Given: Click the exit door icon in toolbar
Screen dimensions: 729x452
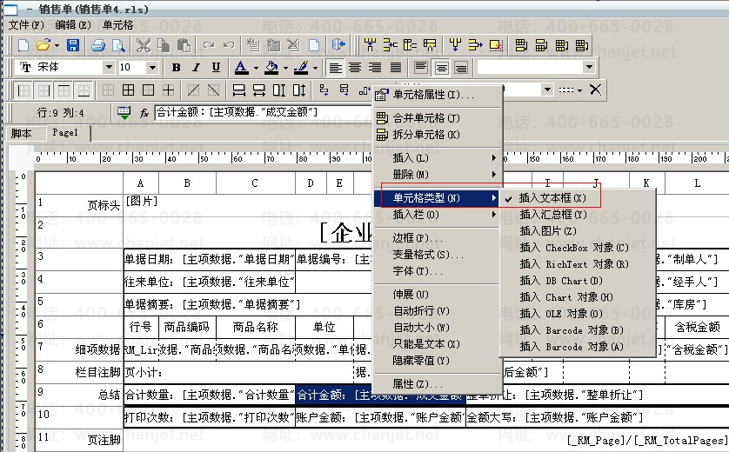Looking at the screenshot, I should (339, 44).
